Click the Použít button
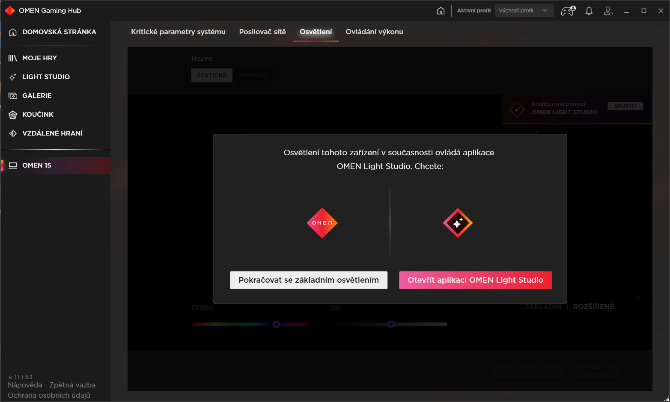The width and height of the screenshot is (670, 402). tap(597, 371)
